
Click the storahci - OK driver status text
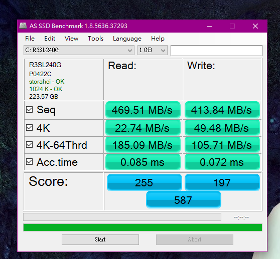coord(47,82)
